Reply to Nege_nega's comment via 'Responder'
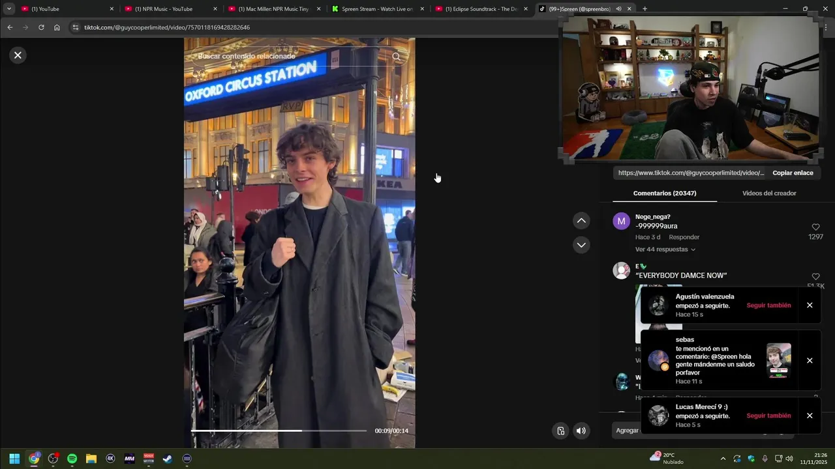This screenshot has width=835, height=469. [x=684, y=237]
